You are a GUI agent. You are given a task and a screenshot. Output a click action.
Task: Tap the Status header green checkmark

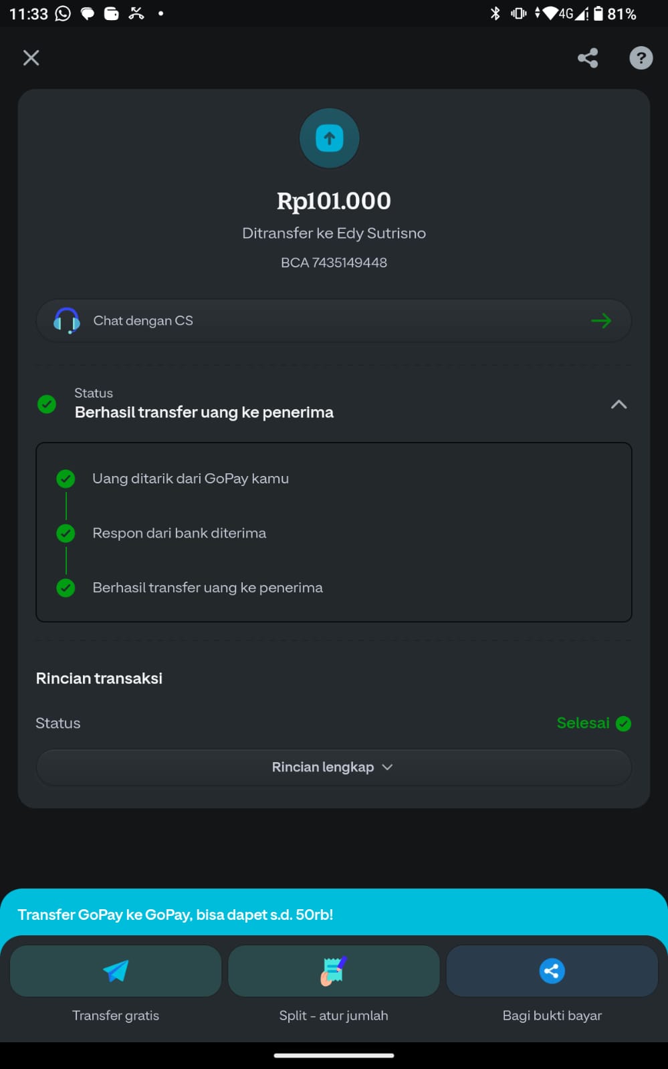(x=47, y=404)
